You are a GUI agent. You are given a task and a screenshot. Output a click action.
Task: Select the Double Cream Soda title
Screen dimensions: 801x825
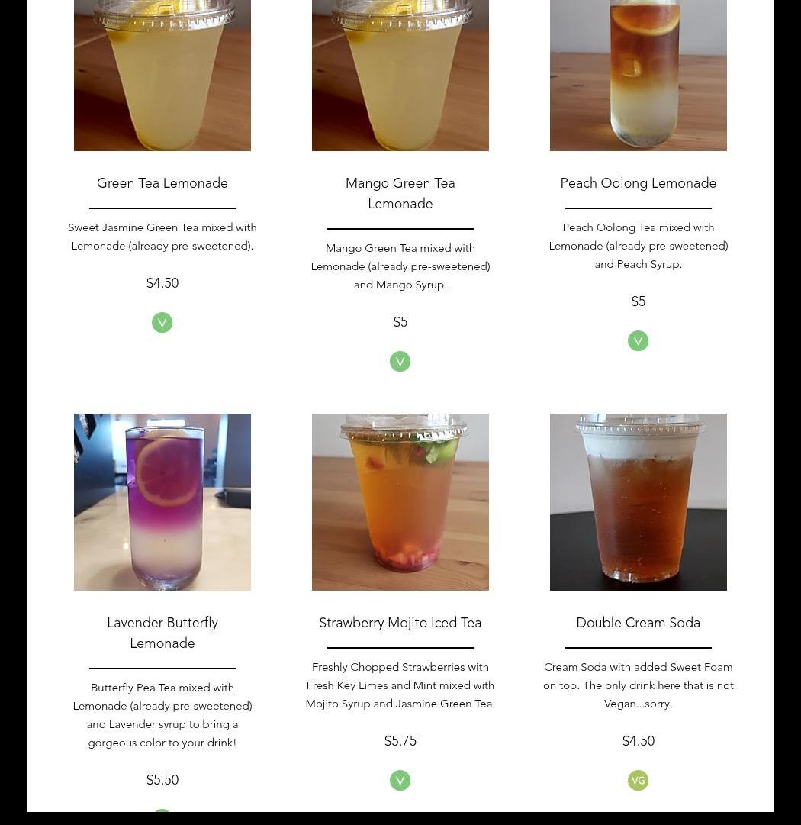pyautogui.click(x=638, y=623)
